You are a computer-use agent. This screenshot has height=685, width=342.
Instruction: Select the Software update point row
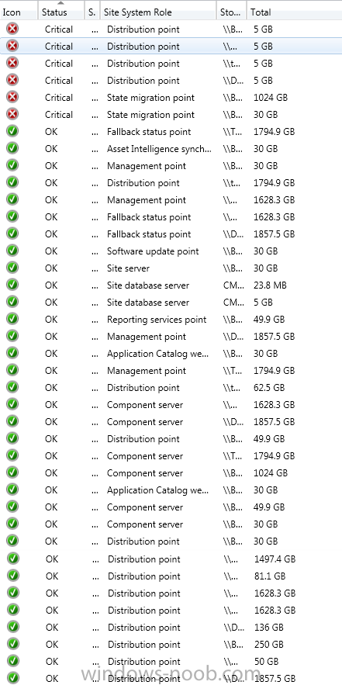coord(171,251)
